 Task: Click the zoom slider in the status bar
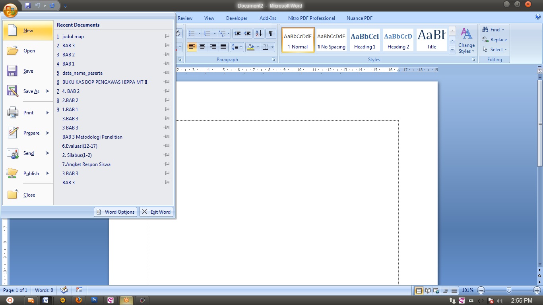click(509, 290)
